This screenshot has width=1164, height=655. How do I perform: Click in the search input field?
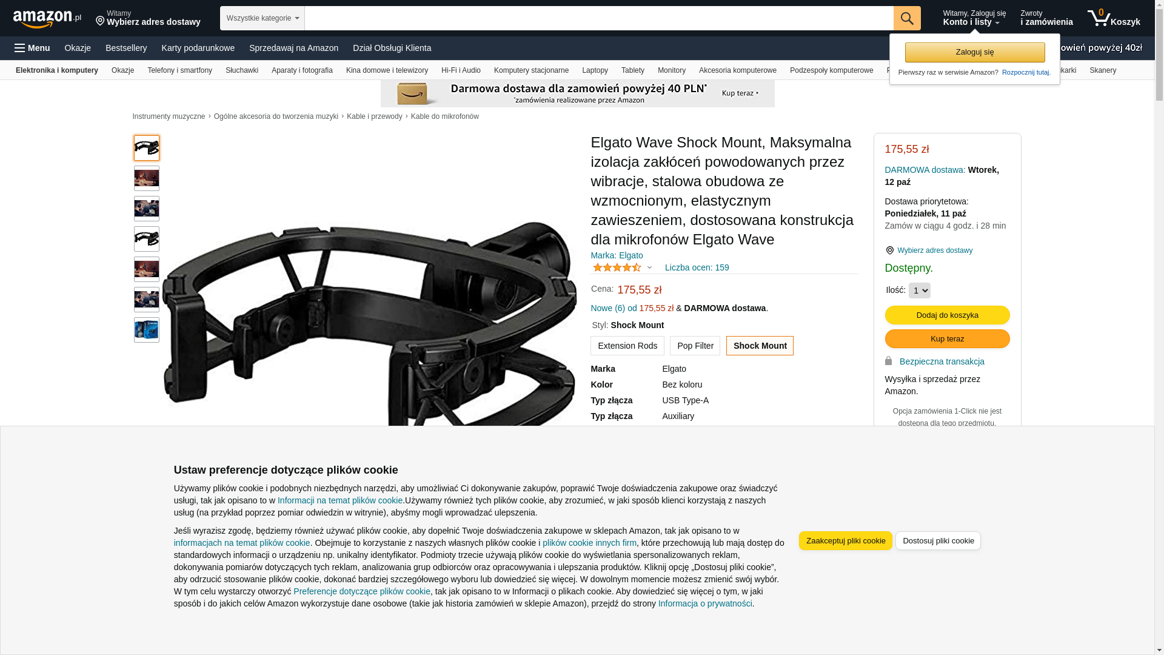[x=598, y=18]
